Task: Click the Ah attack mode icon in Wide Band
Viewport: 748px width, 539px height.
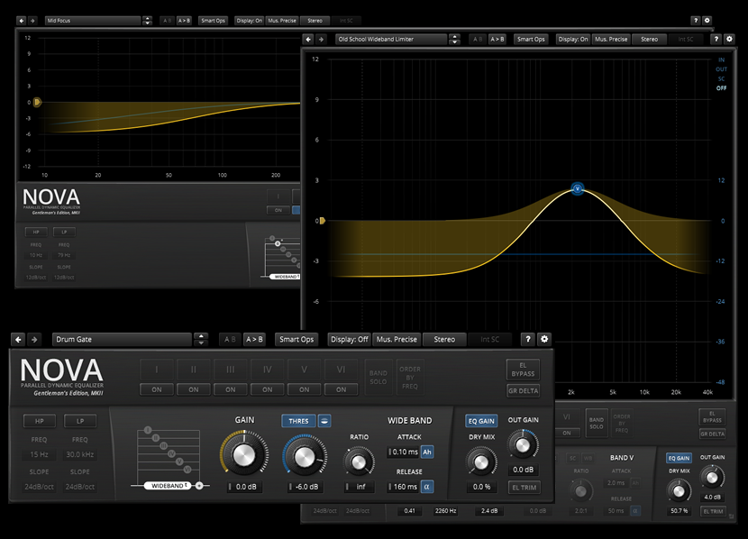Action: click(427, 452)
